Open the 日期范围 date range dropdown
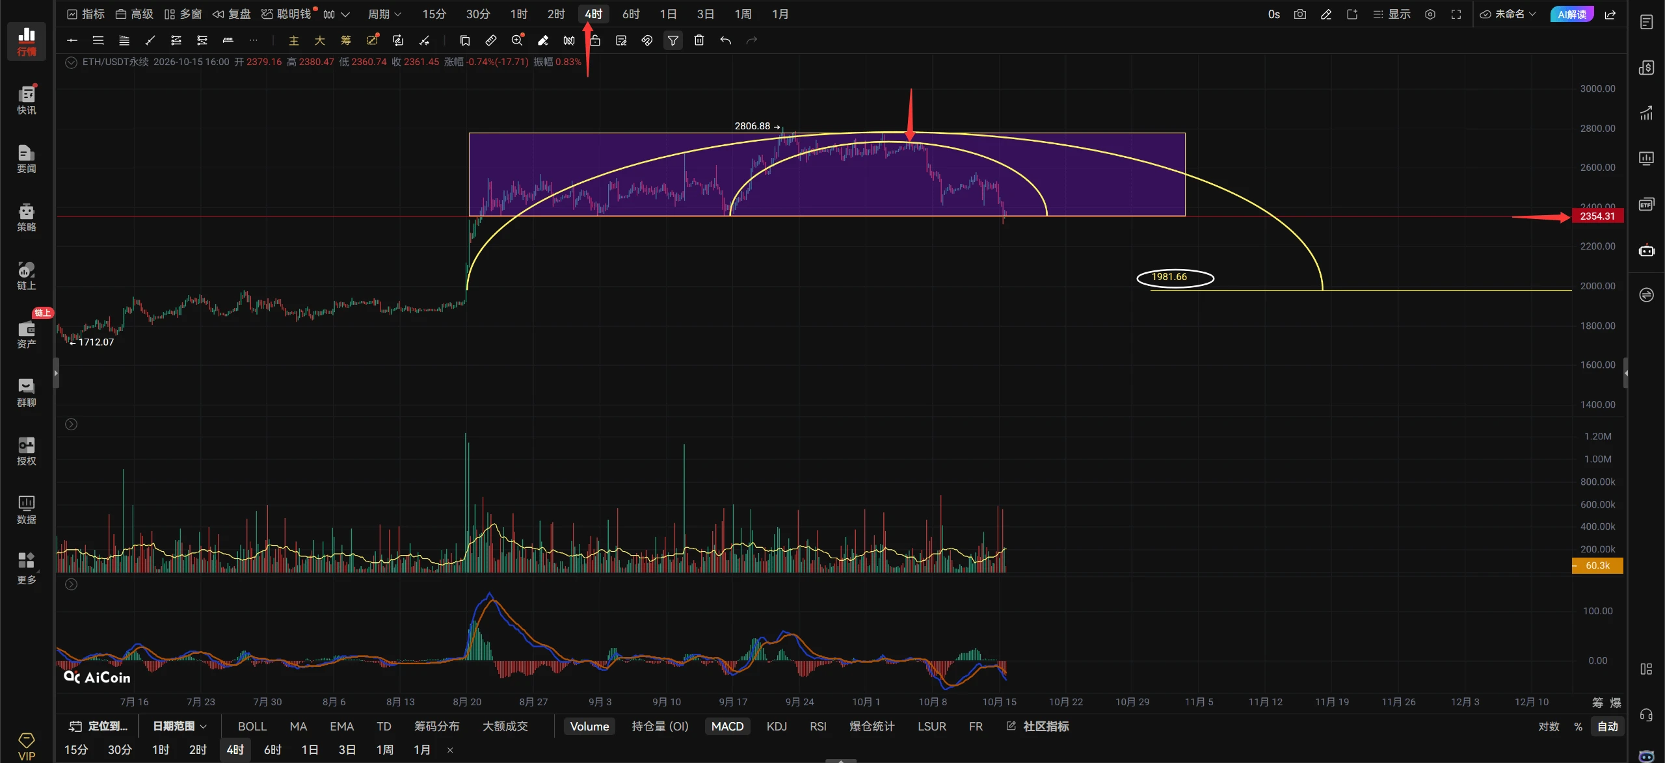Viewport: 1665px width, 763px height. (x=180, y=726)
